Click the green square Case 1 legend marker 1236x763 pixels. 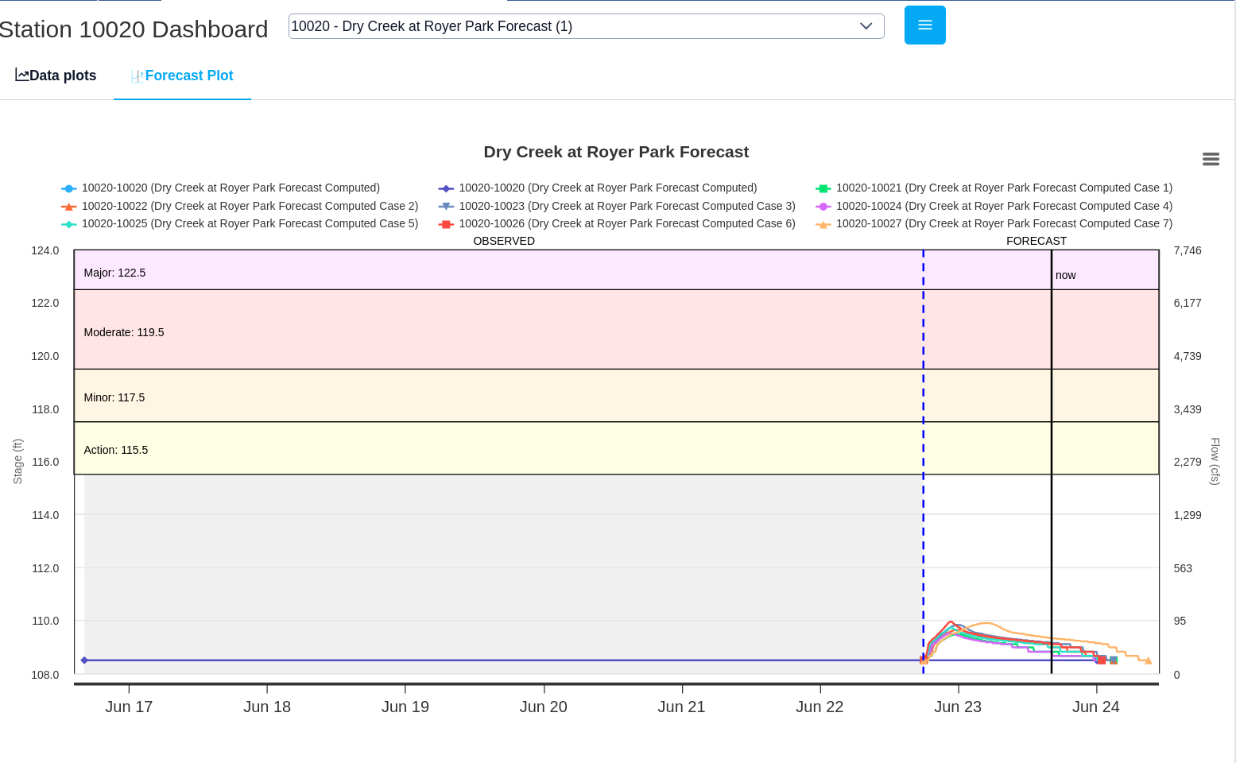click(823, 188)
